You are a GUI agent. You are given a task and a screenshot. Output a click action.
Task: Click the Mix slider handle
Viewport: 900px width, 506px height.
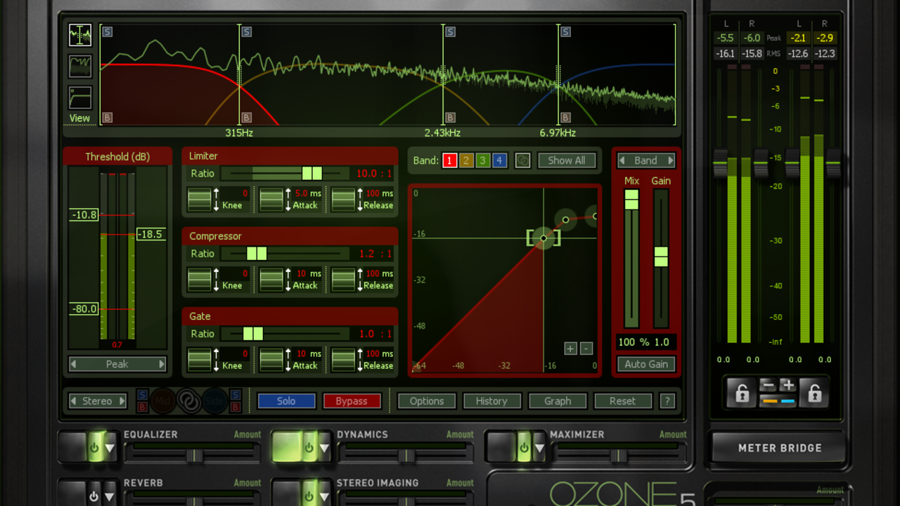click(x=631, y=200)
